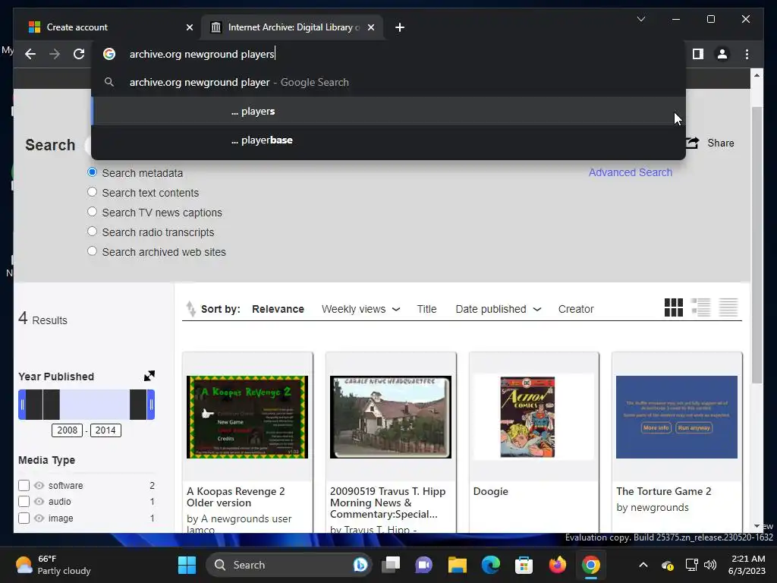Click the Google icon in the address bar
Viewport: 777px width, 583px height.
[x=109, y=54]
